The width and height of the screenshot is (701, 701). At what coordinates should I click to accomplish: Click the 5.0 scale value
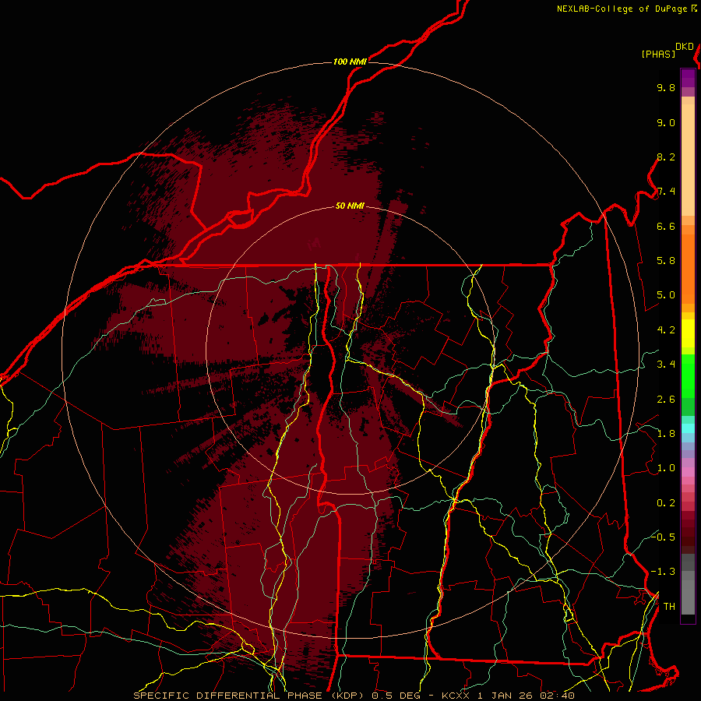(666, 295)
